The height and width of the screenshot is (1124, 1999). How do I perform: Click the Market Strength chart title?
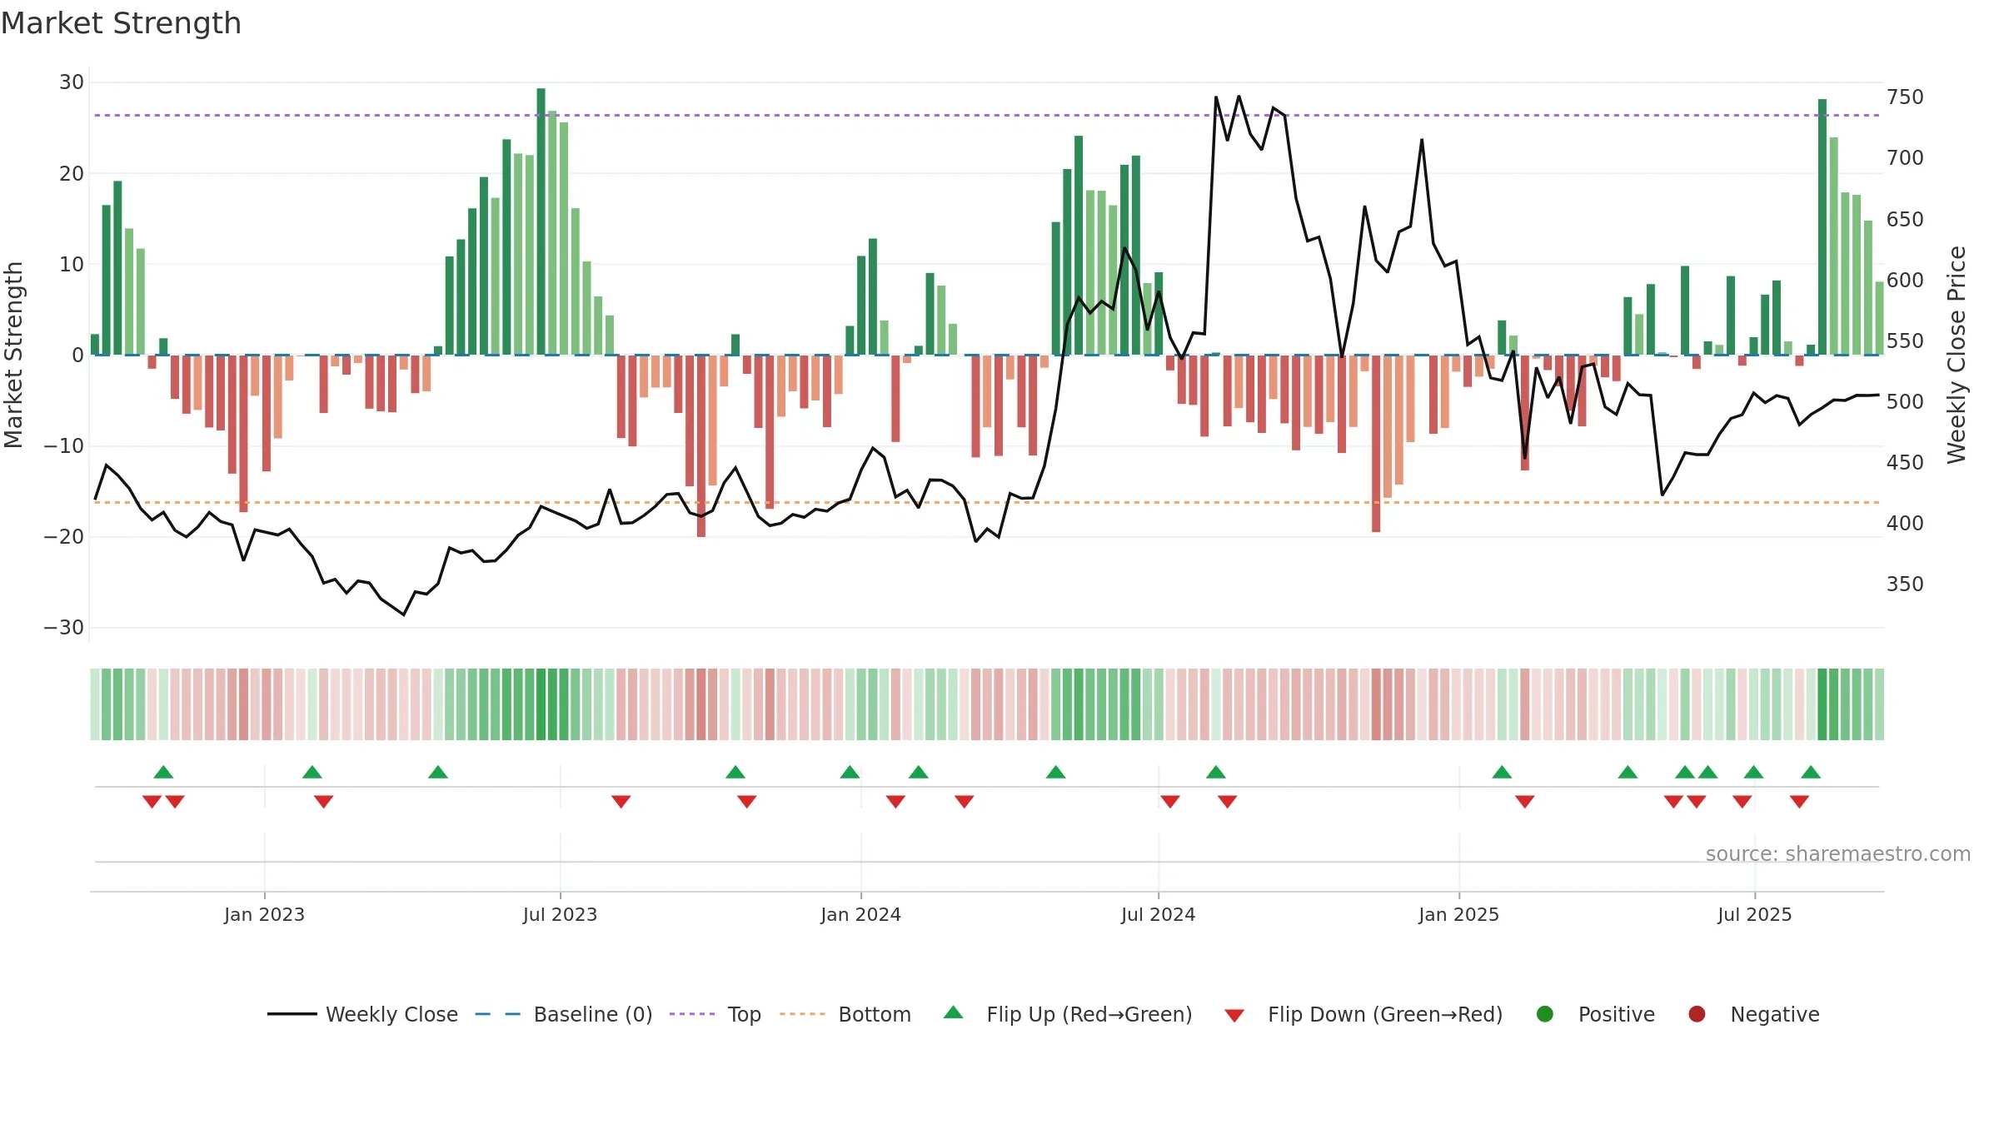pyautogui.click(x=121, y=23)
